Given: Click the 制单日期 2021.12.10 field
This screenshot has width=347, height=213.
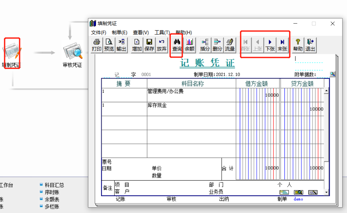Looking at the screenshot, I should point(228,75).
